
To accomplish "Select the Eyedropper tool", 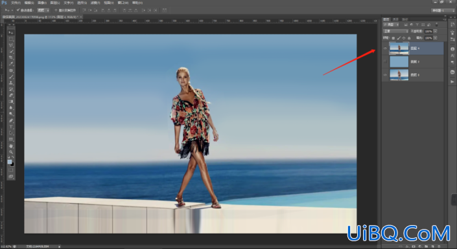I will click(11, 63).
